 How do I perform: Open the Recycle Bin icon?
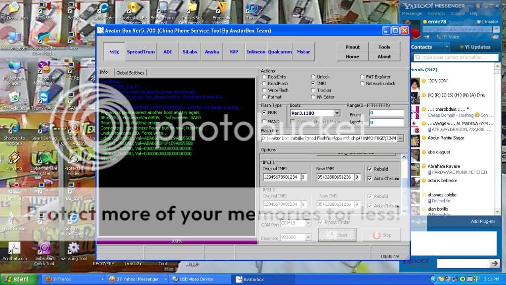point(14,97)
